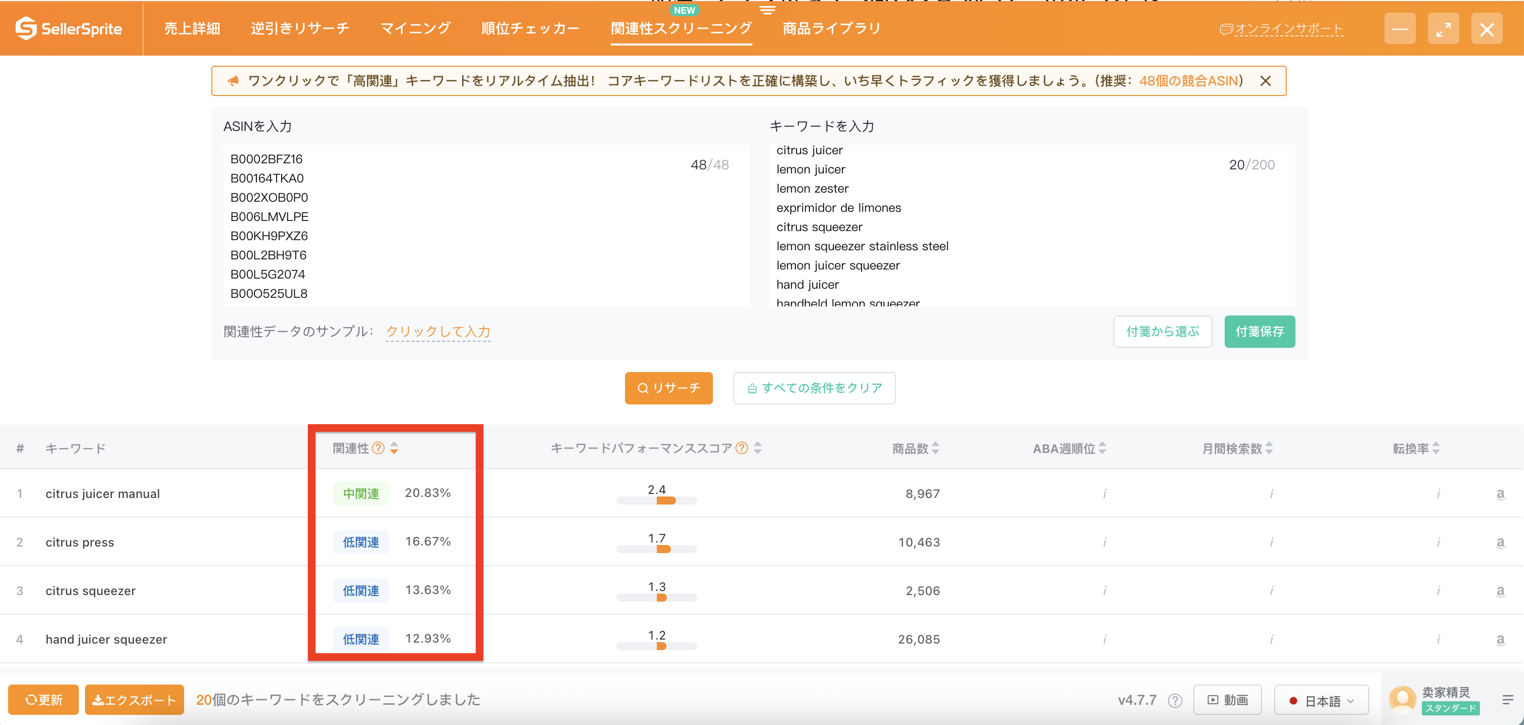The width and height of the screenshot is (1524, 725).
Task: Click キーワードパフォーマンススコア help icon
Action: click(x=741, y=448)
